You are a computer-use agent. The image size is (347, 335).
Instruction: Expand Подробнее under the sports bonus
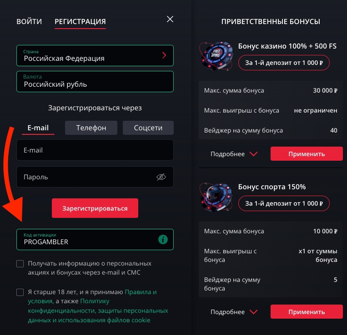[234, 312]
